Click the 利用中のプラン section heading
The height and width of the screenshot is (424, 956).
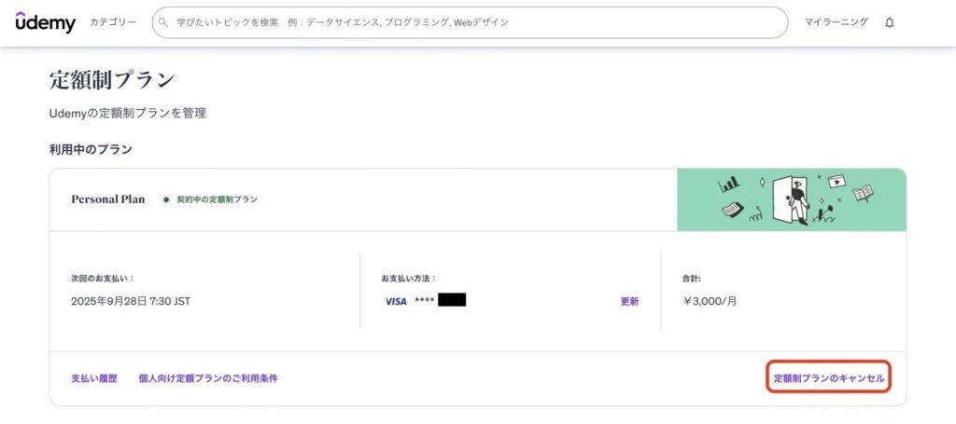(x=91, y=149)
